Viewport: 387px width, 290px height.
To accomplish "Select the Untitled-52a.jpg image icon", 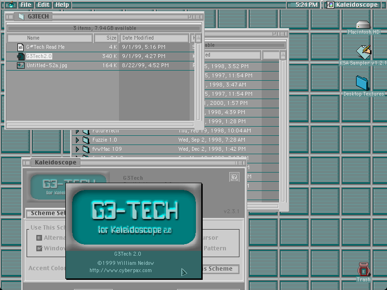I will pyautogui.click(x=20, y=65).
